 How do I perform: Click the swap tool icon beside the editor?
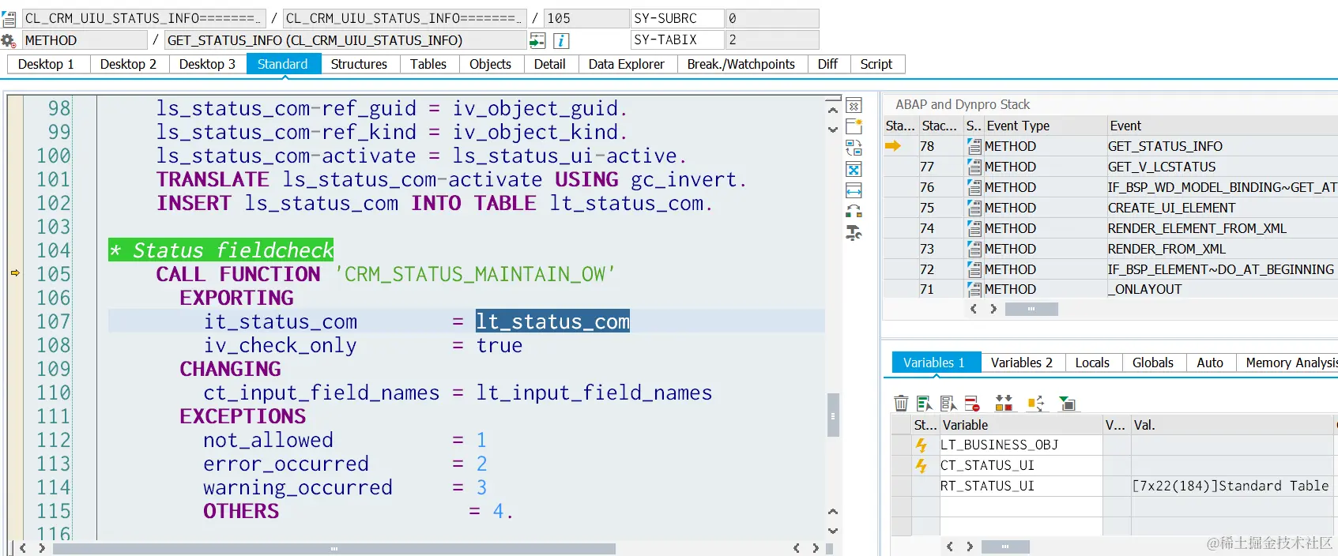(854, 148)
